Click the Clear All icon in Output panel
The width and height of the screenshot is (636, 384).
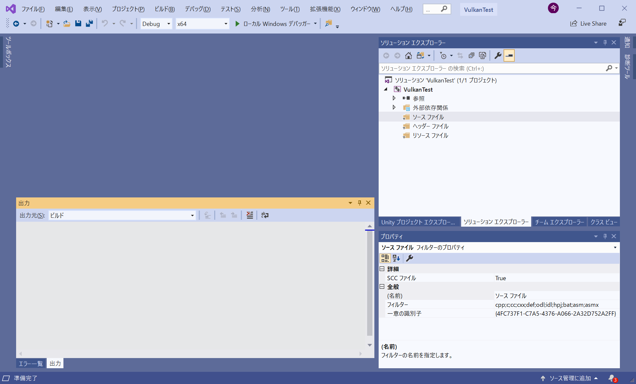(250, 215)
